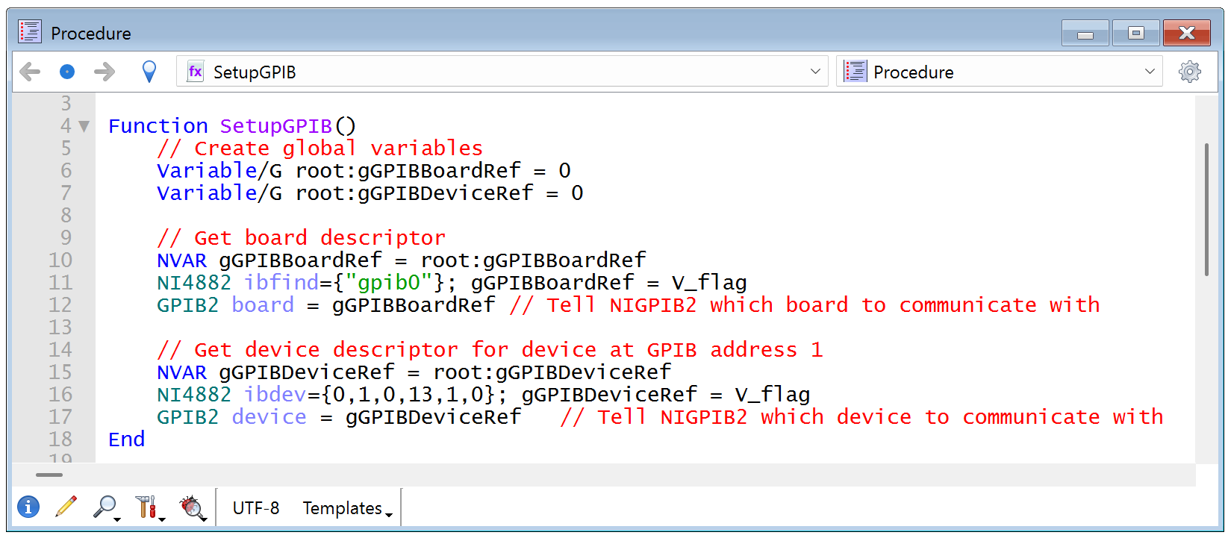Image resolution: width=1231 pixels, height=541 pixels.
Task: Click the horizontal scrollbar thumb
Action: pyautogui.click(x=49, y=475)
